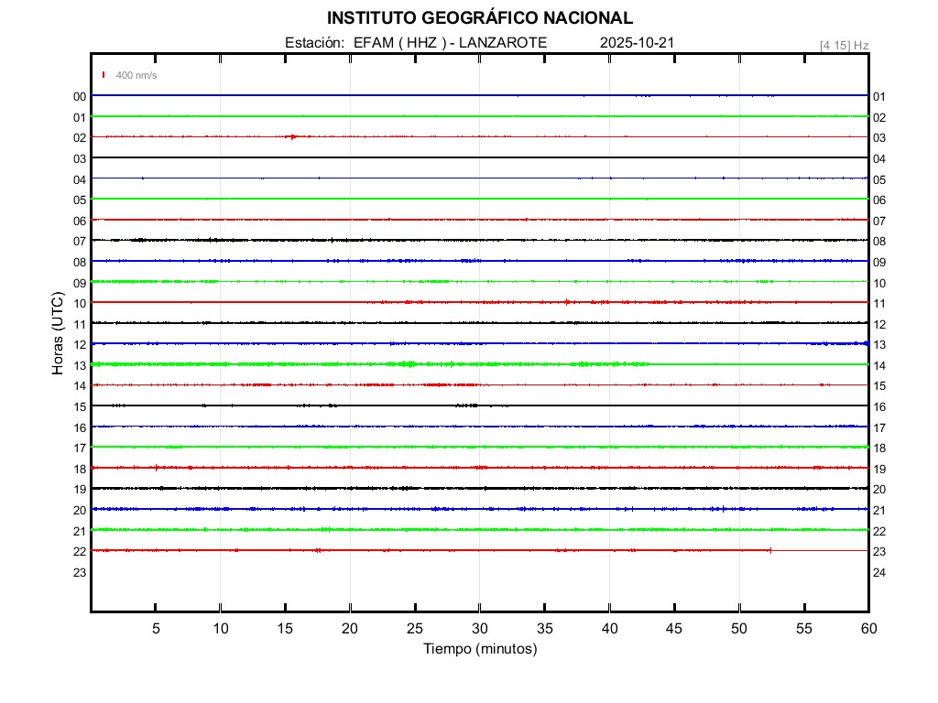Select the thick green 13 hour trace
The width and height of the screenshot is (938, 703).
(366, 364)
